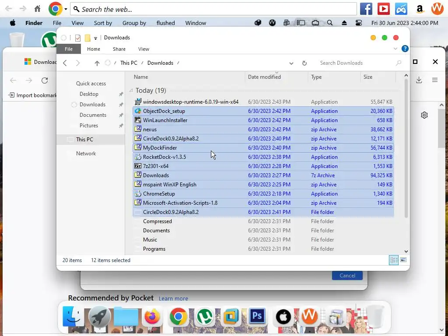This screenshot has height=336, width=448.
Task: Select Desktop in Quick access
Action: (x=89, y=94)
